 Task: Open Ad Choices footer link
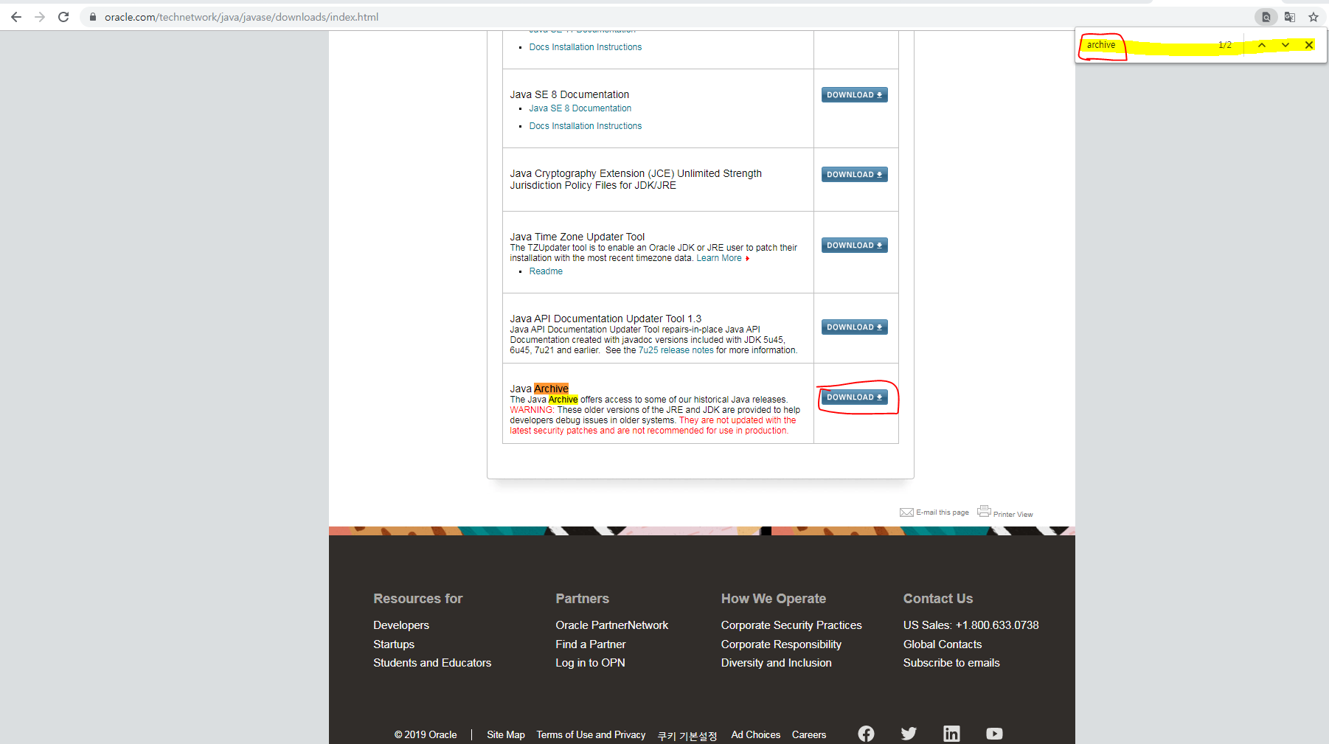(x=755, y=735)
